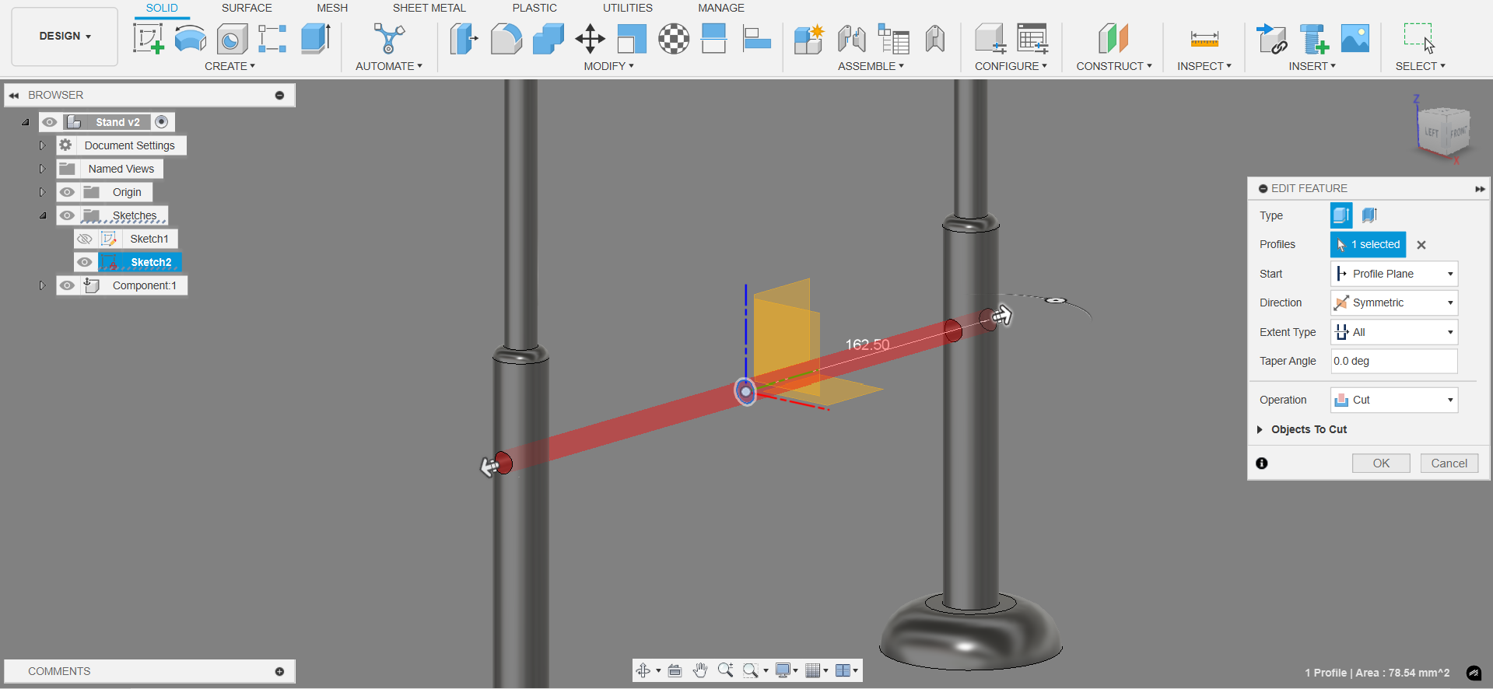1493x689 pixels.
Task: Click the Taper Angle input field
Action: (1394, 361)
